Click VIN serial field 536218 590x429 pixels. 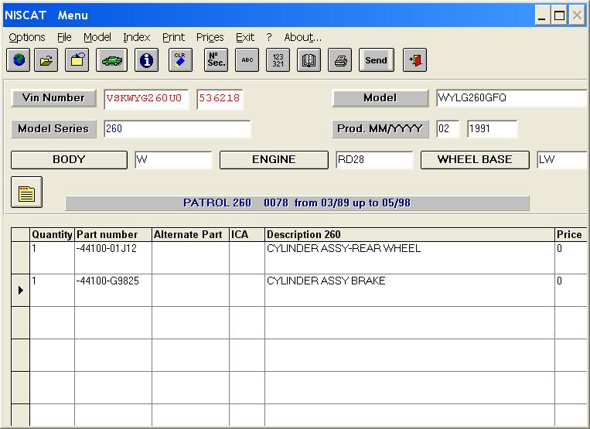pos(220,99)
